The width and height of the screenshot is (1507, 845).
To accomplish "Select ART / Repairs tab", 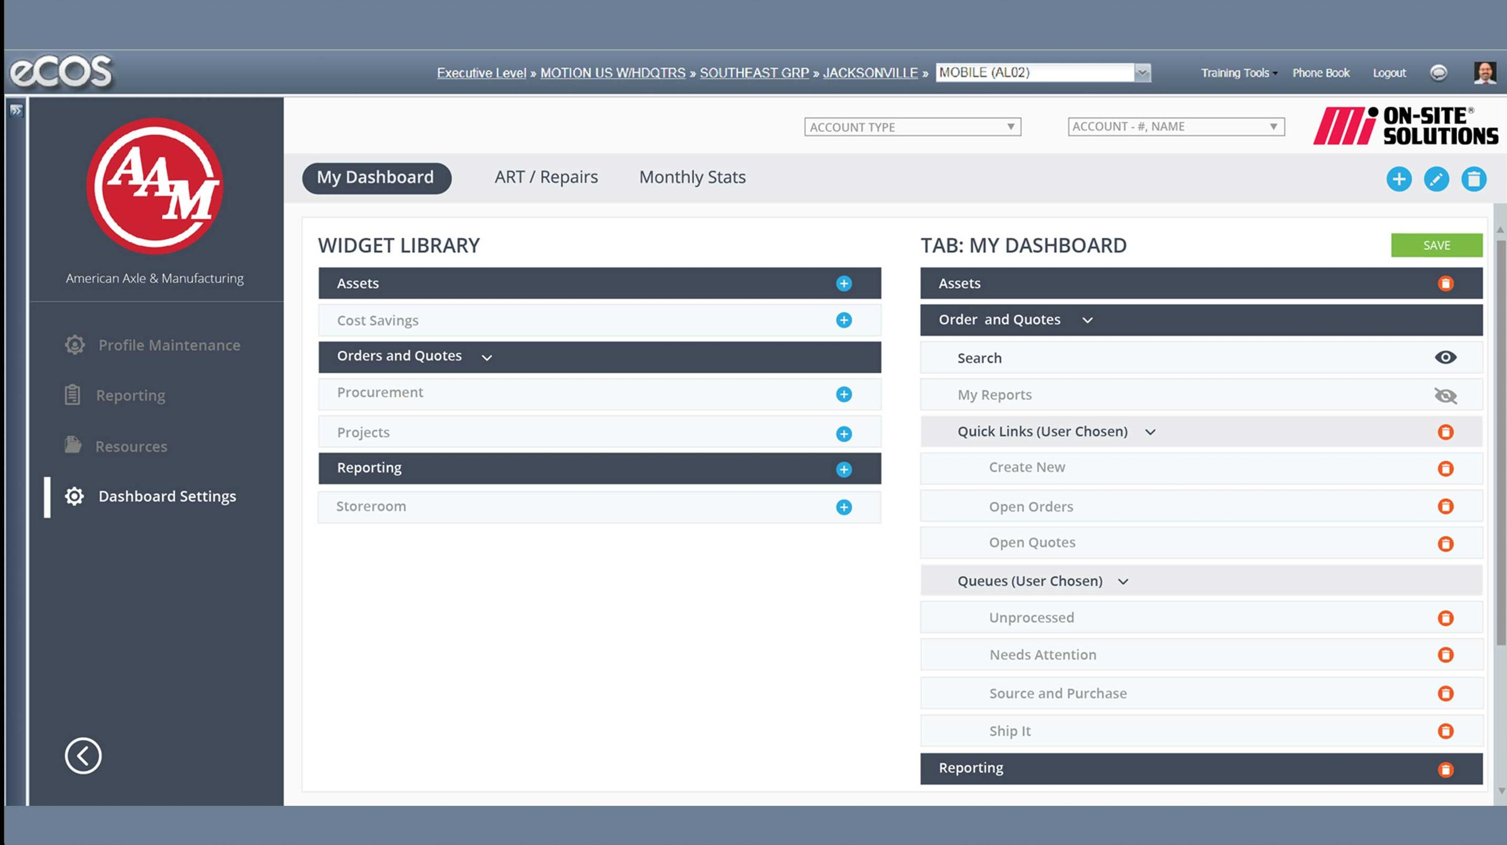I will (545, 176).
